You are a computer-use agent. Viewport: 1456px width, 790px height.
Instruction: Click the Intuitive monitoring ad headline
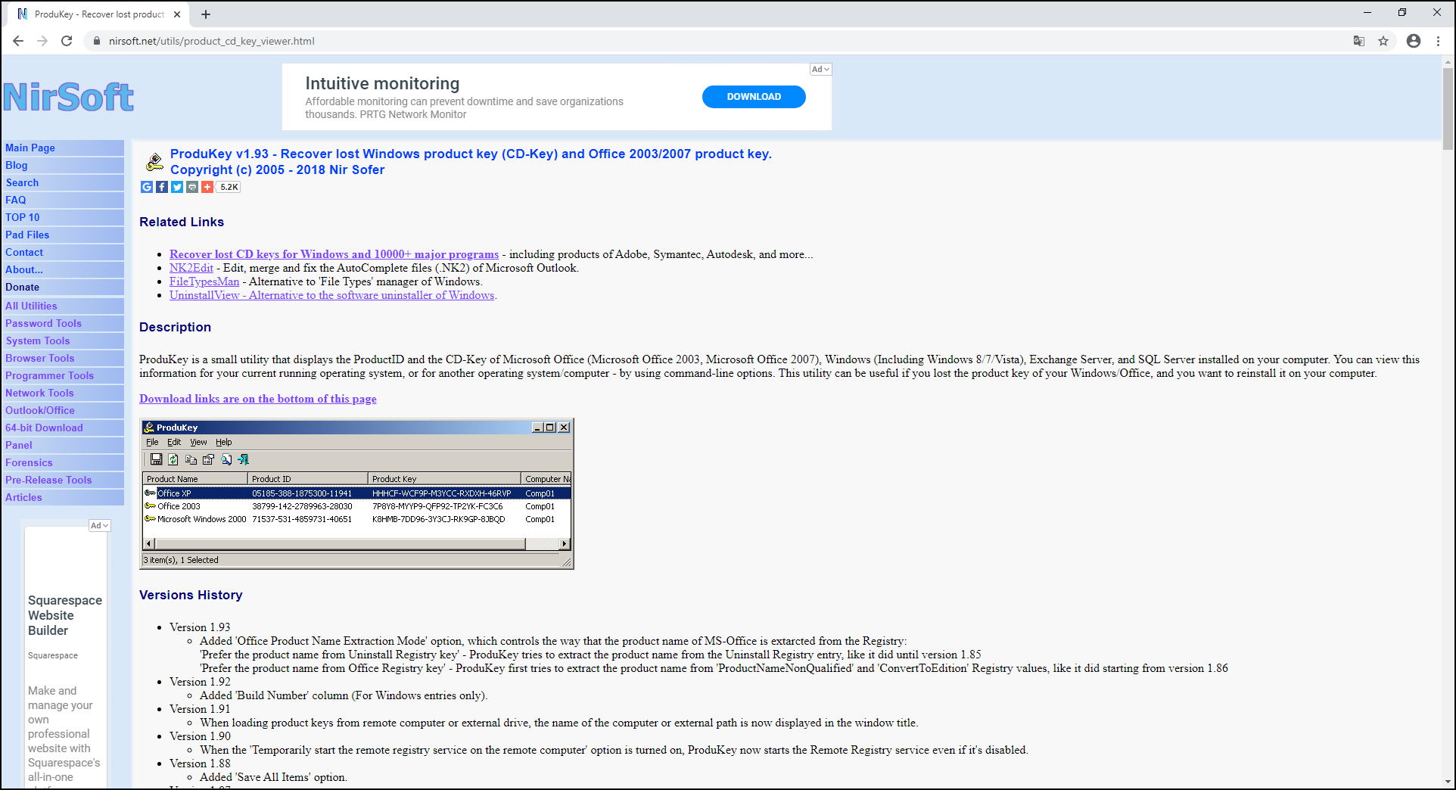coord(382,83)
